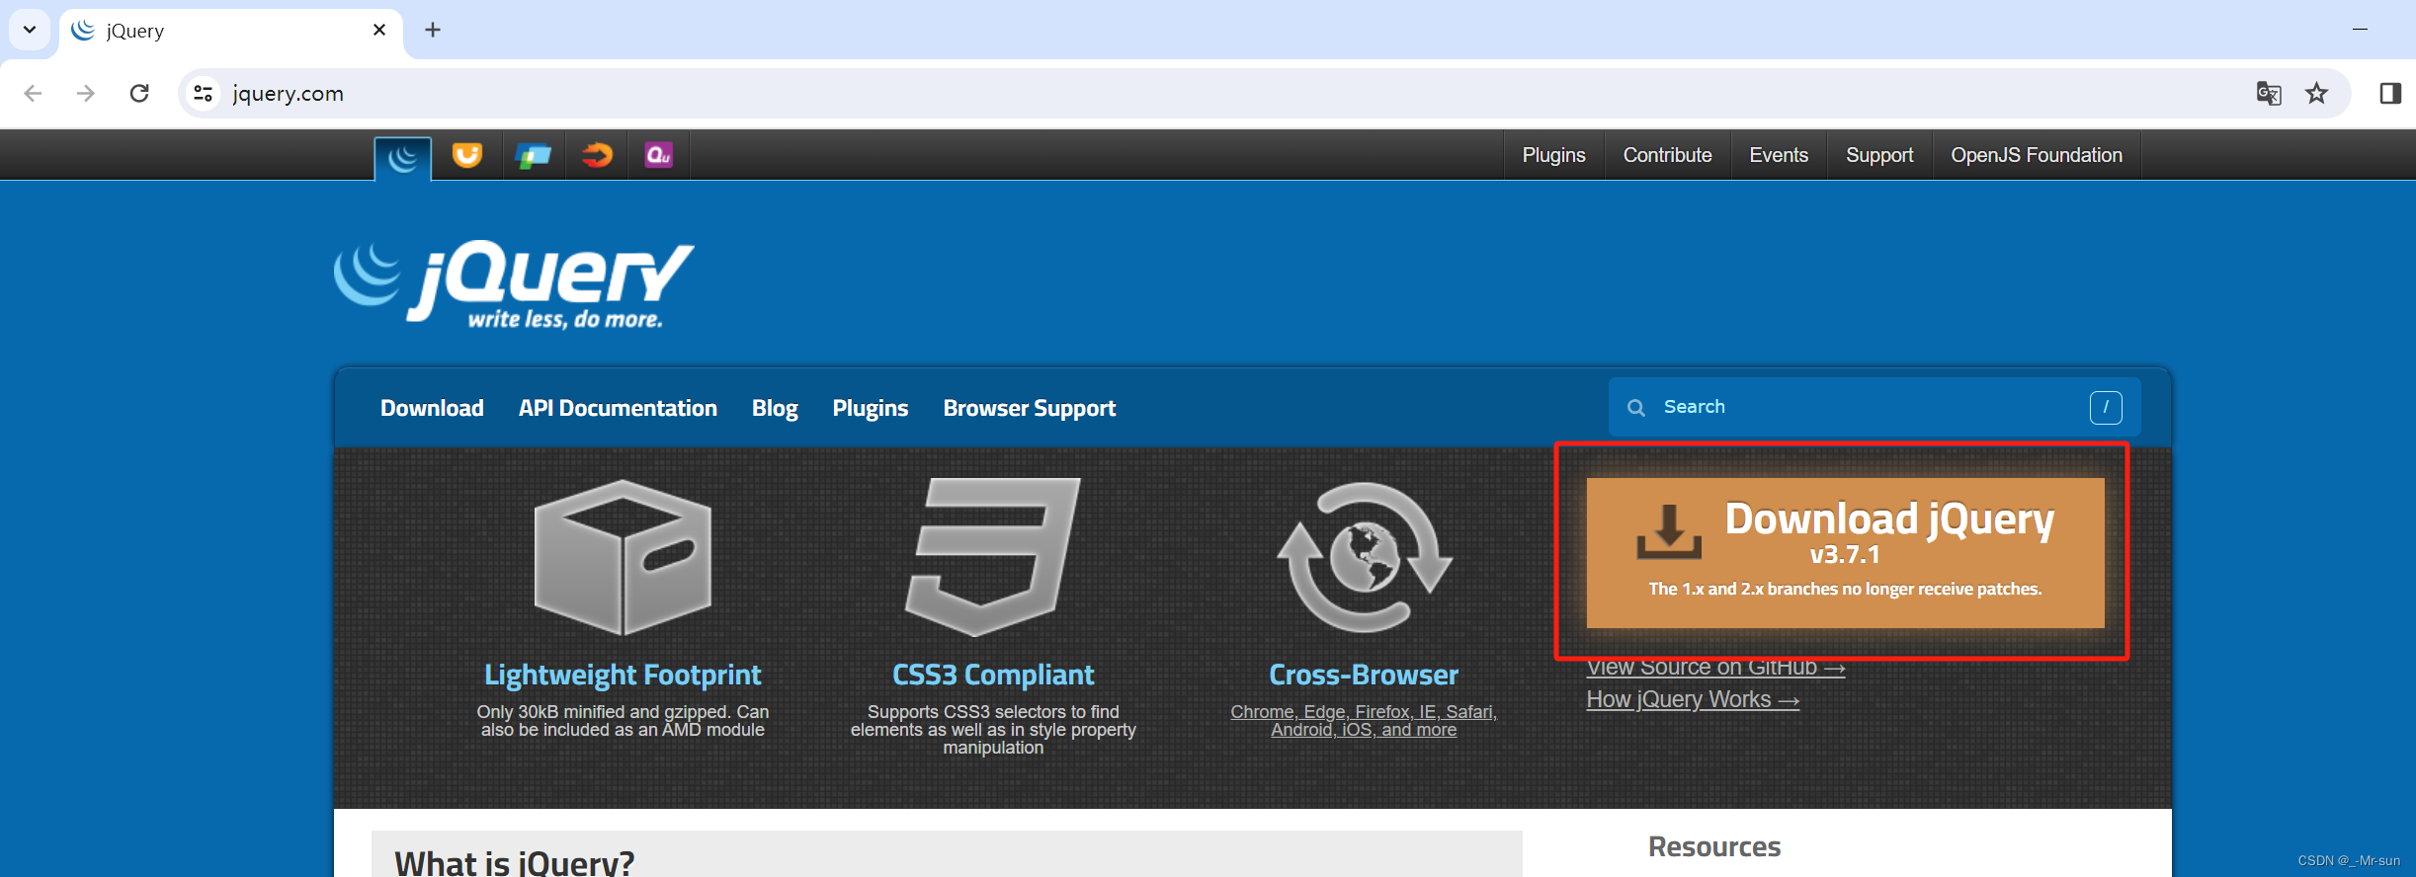This screenshot has width=2416, height=877.
Task: View site information icon in address bar
Action: point(203,94)
